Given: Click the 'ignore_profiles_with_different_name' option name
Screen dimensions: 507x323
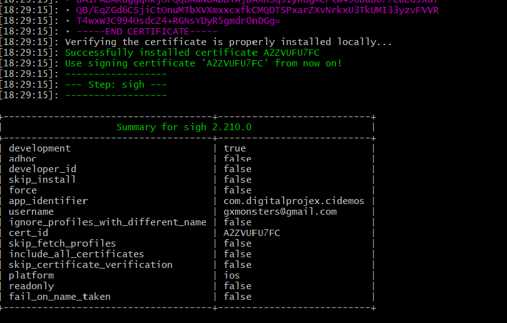Looking at the screenshot, I should pyautogui.click(x=107, y=222).
